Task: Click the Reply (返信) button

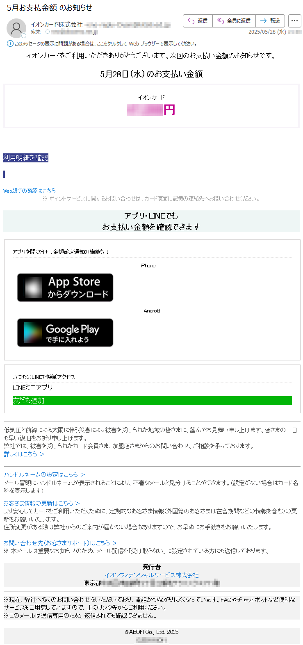Action: [198, 21]
